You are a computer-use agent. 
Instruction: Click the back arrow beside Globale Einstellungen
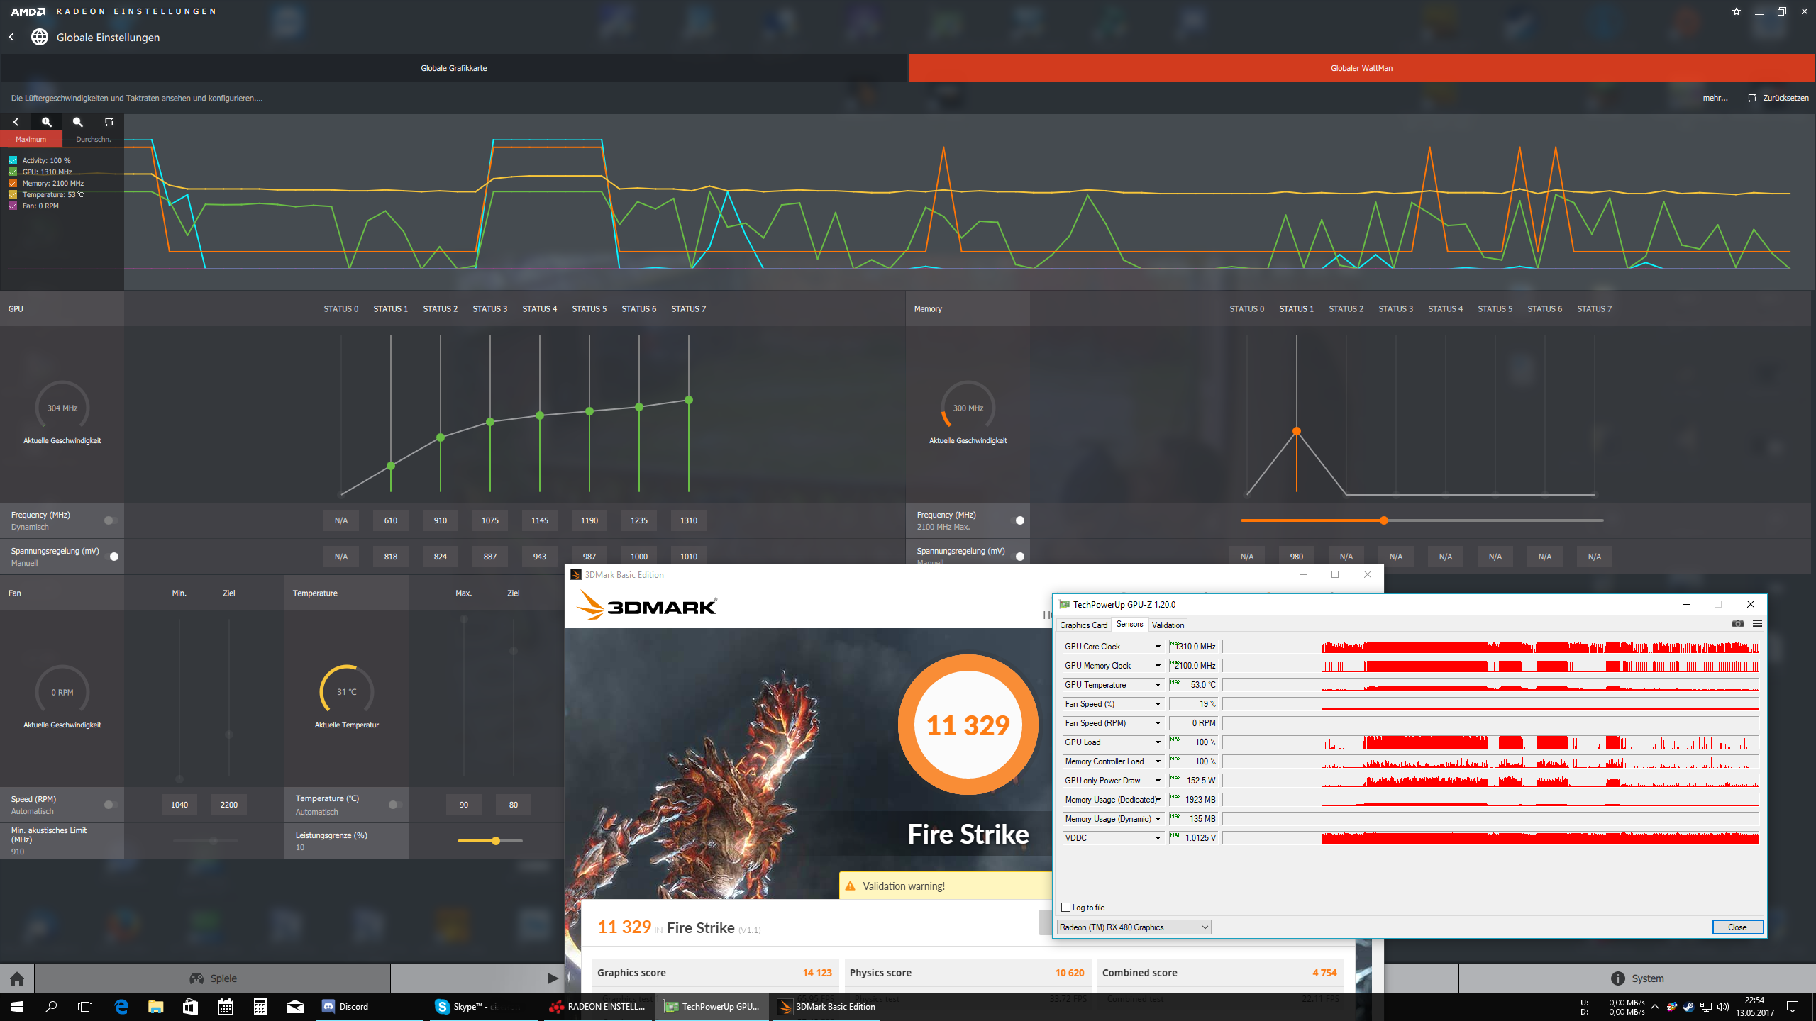11,37
